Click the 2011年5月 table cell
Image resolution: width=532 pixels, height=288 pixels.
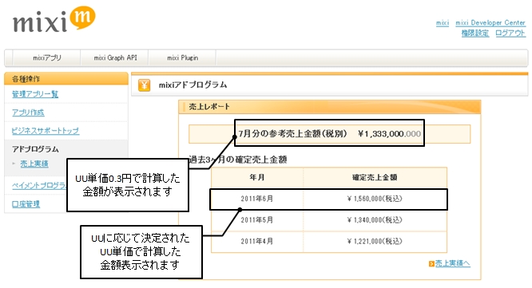click(x=257, y=220)
